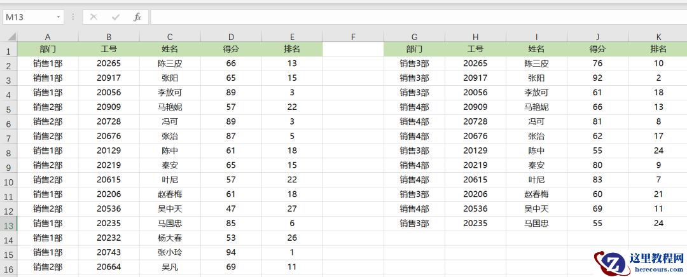Image resolution: width=687 pixels, height=277 pixels.
Task: Click cell J3 with score 92
Action: click(x=597, y=78)
